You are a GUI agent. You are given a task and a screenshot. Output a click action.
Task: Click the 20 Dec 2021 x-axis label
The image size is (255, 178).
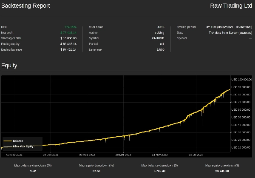tap(51, 155)
